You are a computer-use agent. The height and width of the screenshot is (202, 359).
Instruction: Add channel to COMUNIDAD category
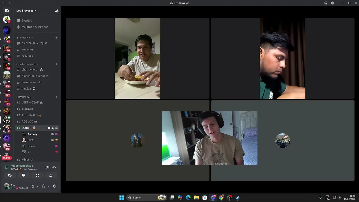coord(56,97)
